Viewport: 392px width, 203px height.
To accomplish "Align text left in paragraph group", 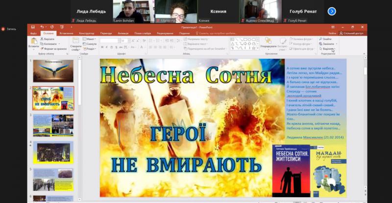I will pos(151,47).
